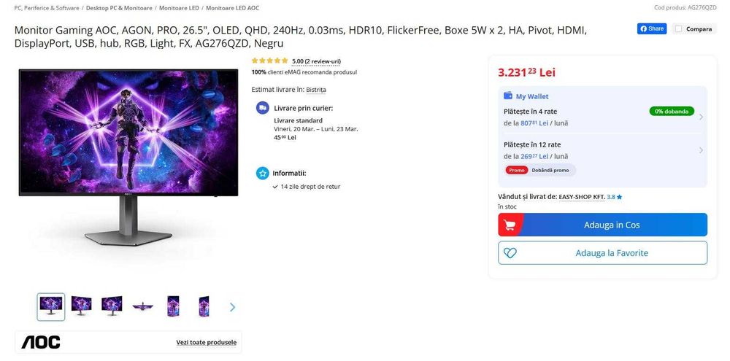Click the Informatii star badge icon

tap(263, 174)
